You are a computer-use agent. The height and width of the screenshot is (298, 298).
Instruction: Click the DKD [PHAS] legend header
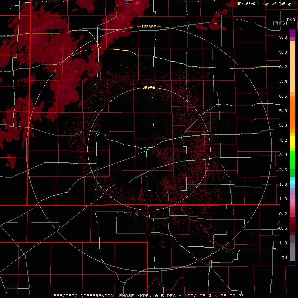tap(283, 21)
